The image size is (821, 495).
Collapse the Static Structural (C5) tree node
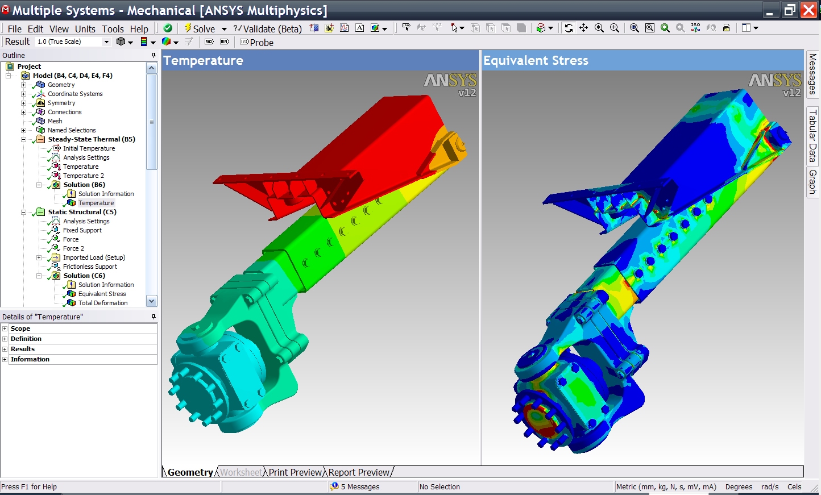(x=24, y=212)
